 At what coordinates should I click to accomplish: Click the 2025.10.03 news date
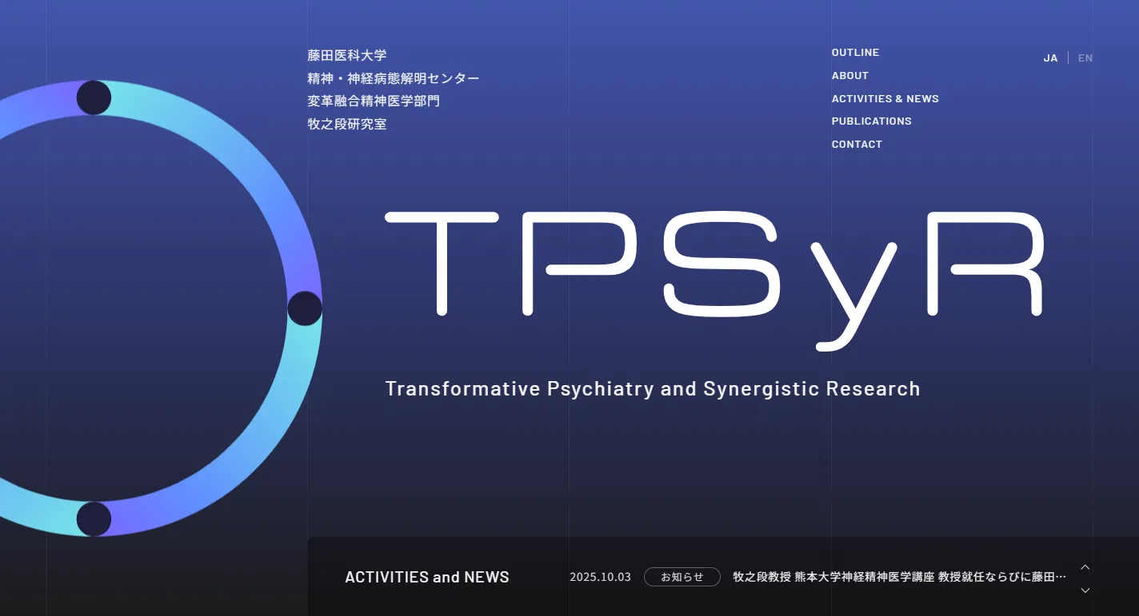coord(600,577)
